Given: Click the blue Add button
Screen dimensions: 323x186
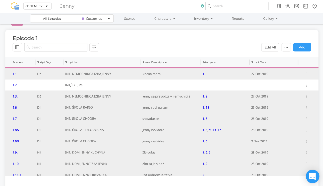Looking at the screenshot, I should pyautogui.click(x=302, y=47).
